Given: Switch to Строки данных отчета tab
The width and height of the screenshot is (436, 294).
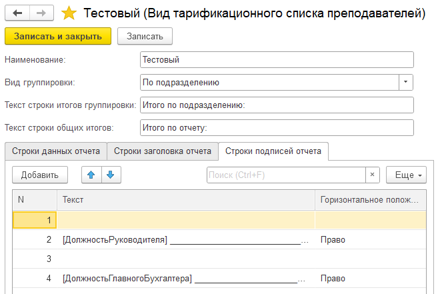Looking at the screenshot, I should (x=56, y=151).
